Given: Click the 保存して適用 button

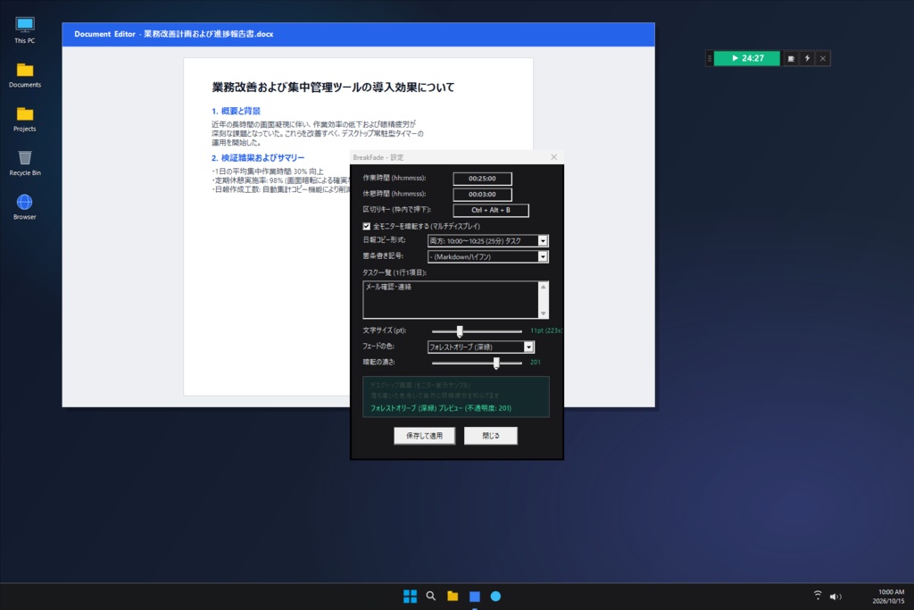Looking at the screenshot, I should pos(424,436).
